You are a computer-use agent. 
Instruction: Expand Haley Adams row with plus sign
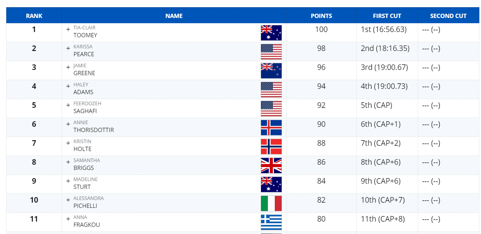[68, 86]
